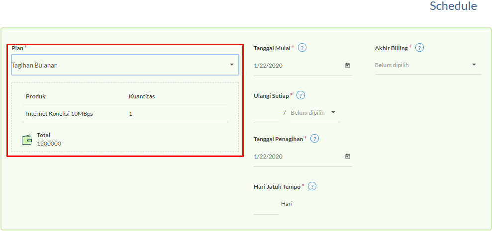Click the Kuantitas column header
The image size is (492, 232).
coord(142,96)
